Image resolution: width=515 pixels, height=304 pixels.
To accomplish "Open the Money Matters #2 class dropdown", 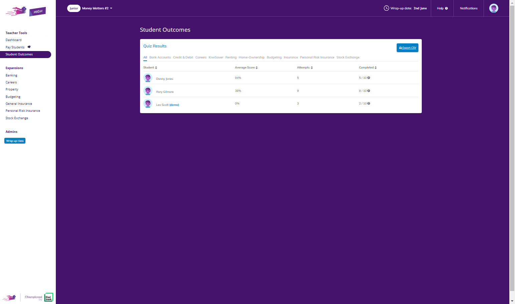I will pos(97,8).
